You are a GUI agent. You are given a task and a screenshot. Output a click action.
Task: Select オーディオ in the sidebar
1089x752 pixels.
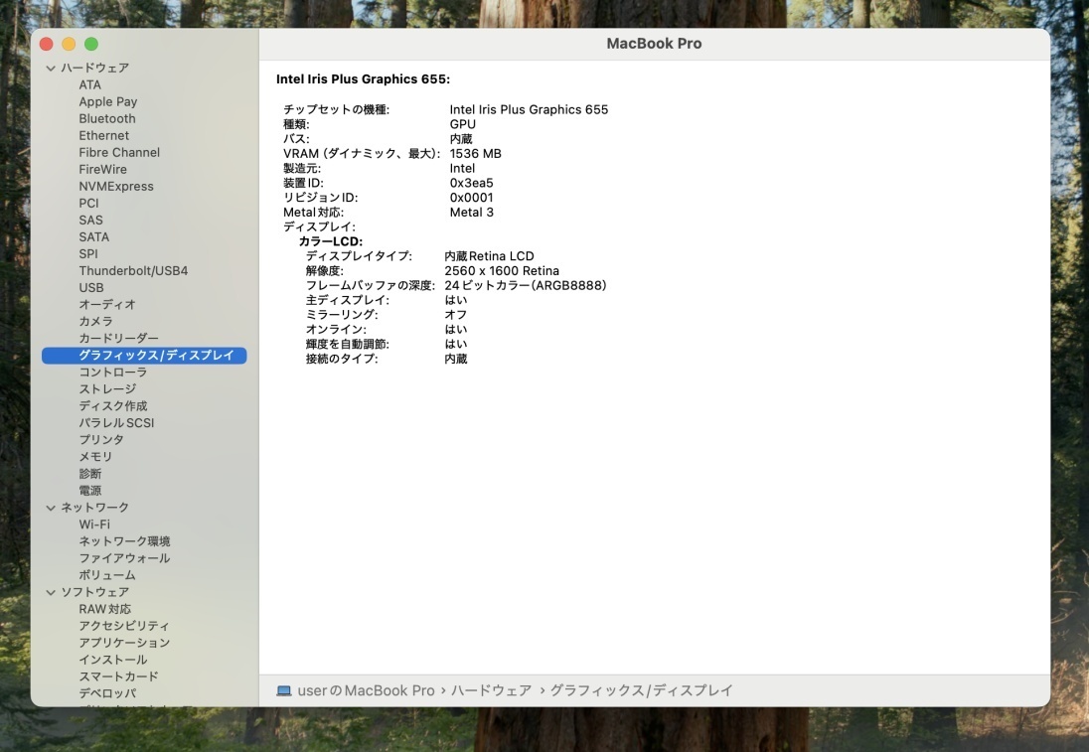(107, 304)
